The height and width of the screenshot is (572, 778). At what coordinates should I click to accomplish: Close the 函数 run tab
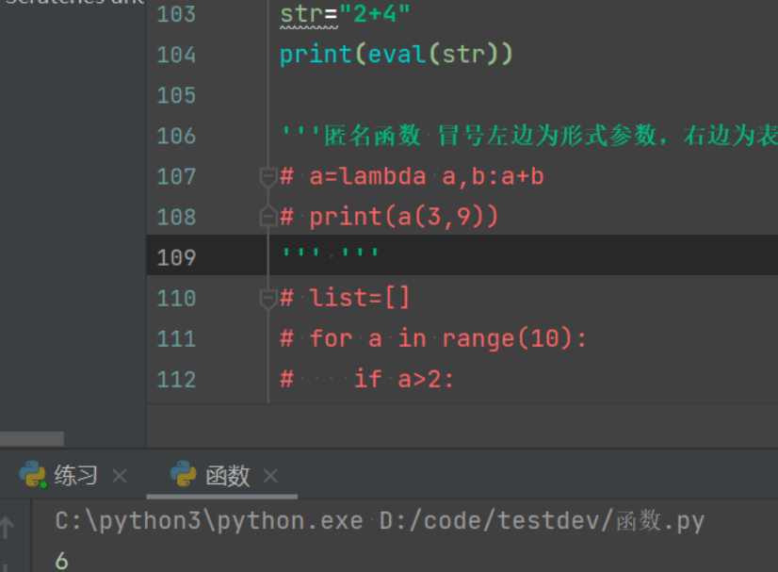(x=270, y=476)
